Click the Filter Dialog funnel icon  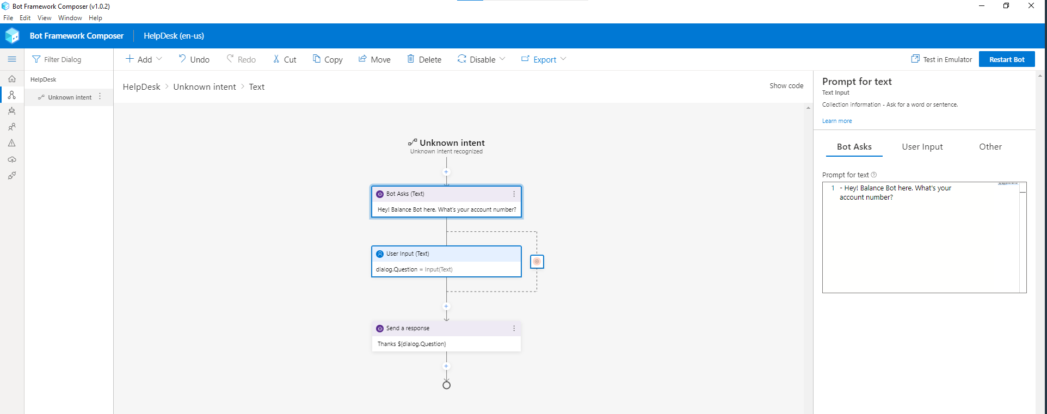36,59
